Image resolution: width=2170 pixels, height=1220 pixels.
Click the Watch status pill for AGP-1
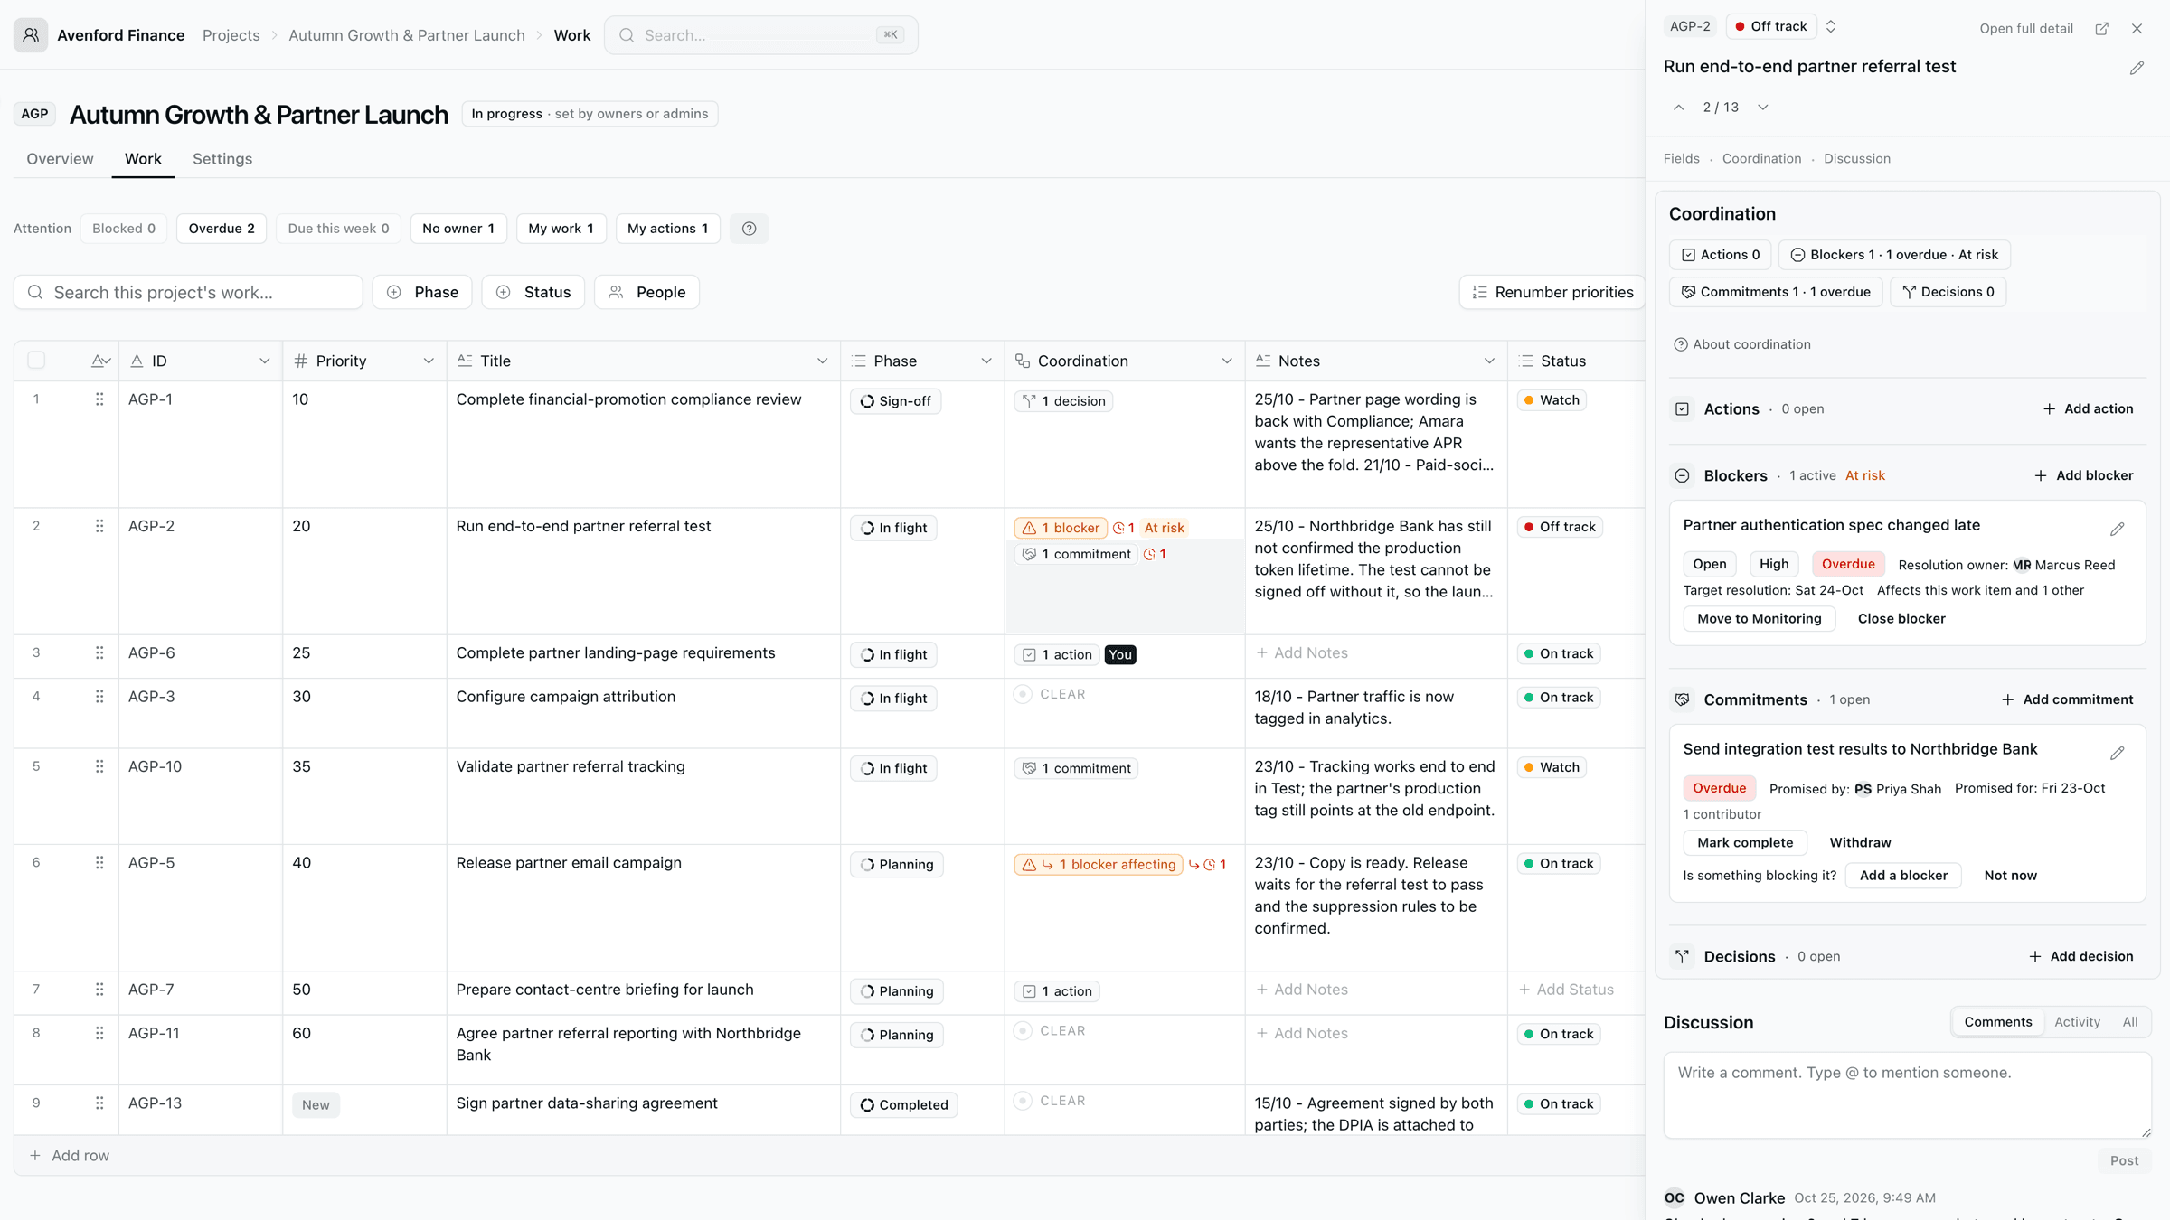tap(1552, 399)
